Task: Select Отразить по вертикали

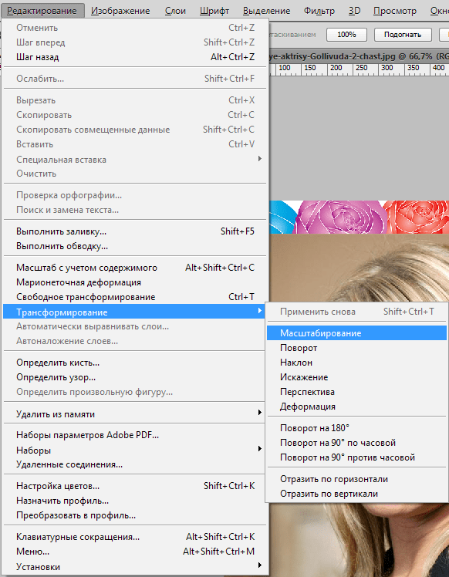Action: coord(356,494)
